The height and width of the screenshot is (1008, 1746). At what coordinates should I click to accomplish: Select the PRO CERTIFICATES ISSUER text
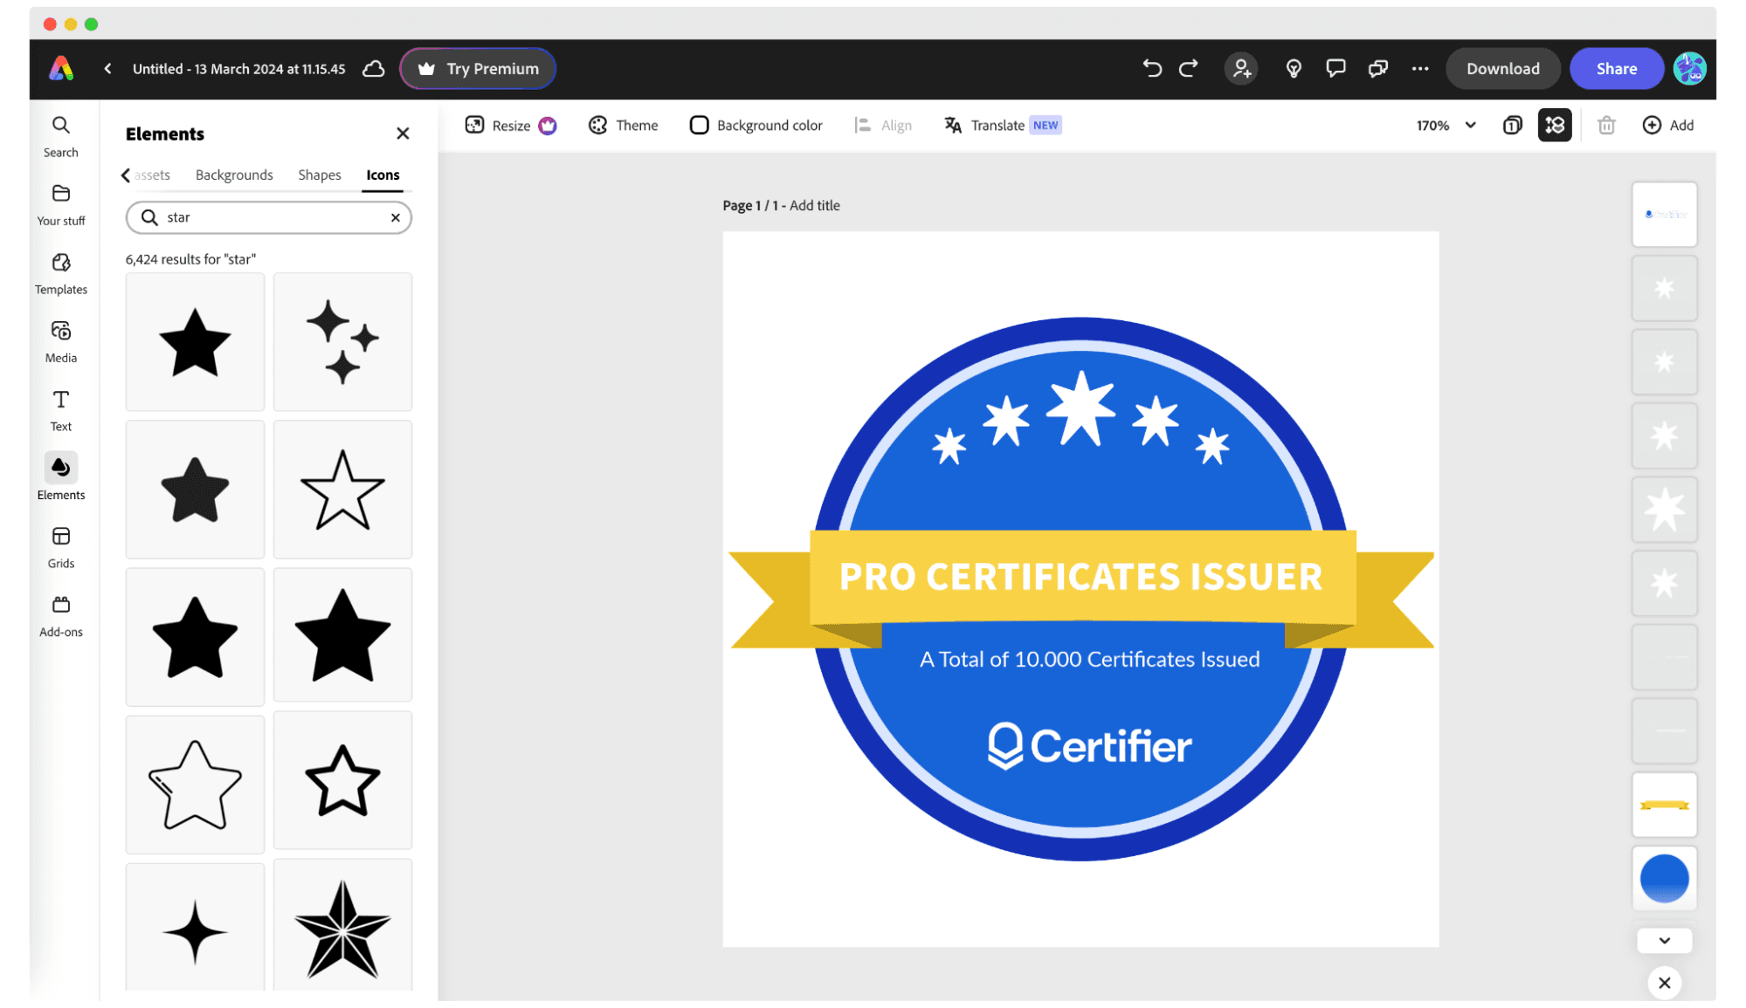pyautogui.click(x=1080, y=577)
